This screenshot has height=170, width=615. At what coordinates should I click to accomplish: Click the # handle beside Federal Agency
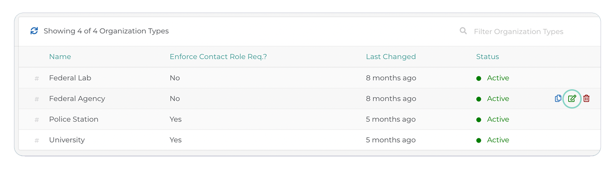pyautogui.click(x=37, y=99)
